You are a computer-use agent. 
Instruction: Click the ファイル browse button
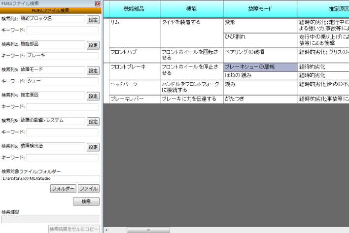click(x=88, y=189)
